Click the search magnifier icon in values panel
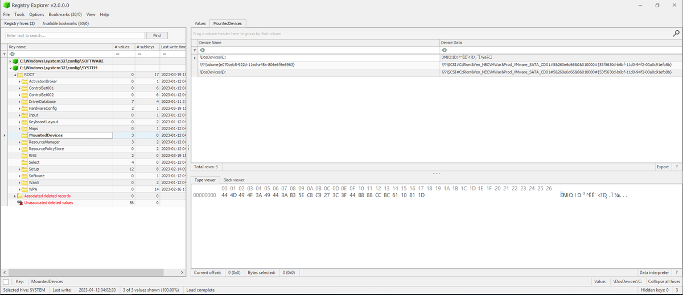This screenshot has height=295, width=683. [x=676, y=34]
